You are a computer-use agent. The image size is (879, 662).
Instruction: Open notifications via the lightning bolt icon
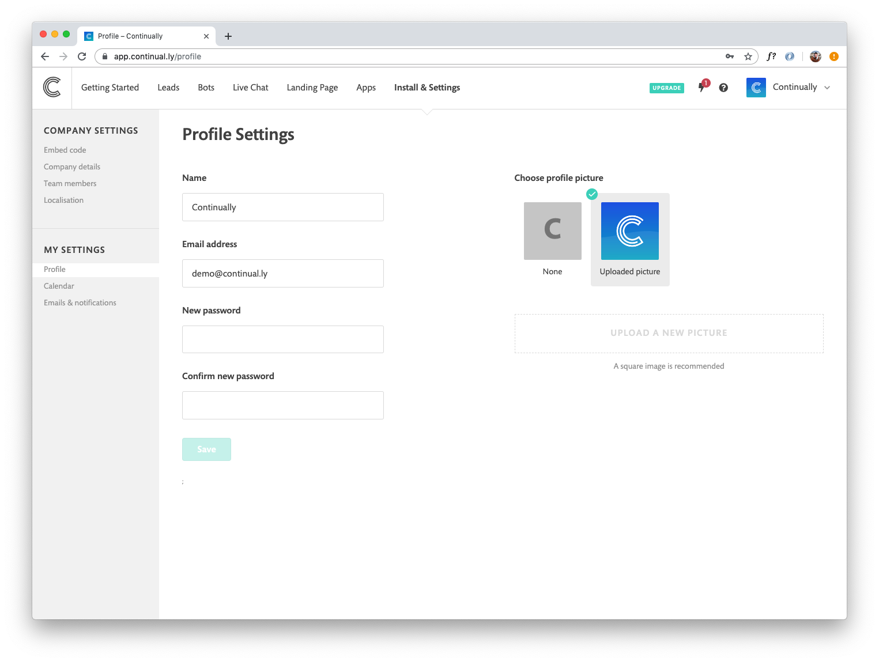702,88
